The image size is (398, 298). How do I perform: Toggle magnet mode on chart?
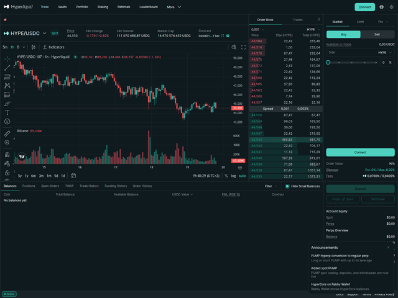click(x=7, y=155)
